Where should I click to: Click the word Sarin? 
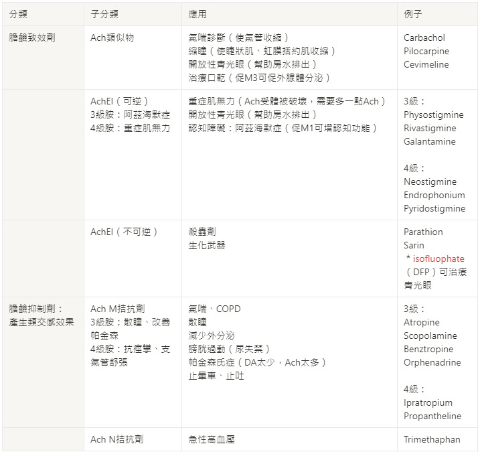(414, 245)
